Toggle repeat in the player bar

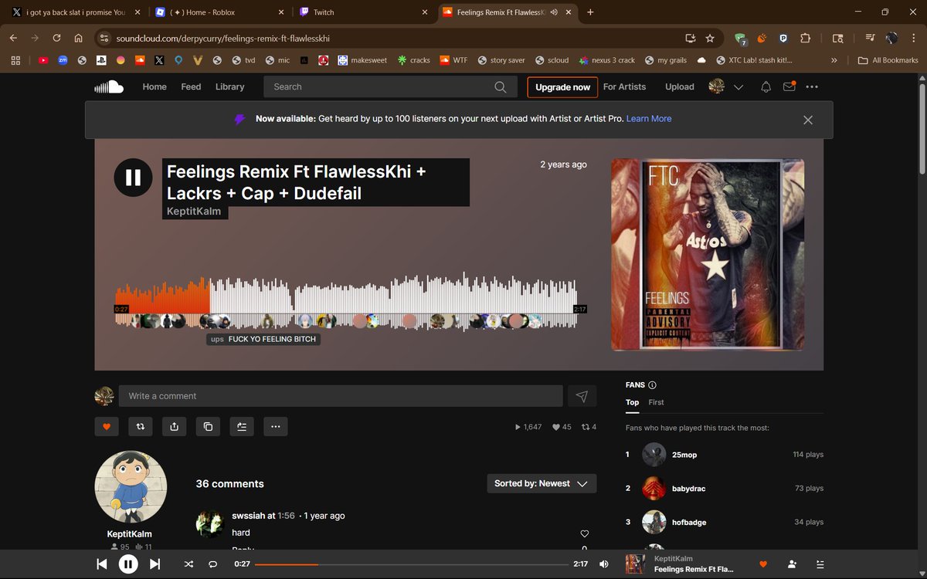(212, 564)
